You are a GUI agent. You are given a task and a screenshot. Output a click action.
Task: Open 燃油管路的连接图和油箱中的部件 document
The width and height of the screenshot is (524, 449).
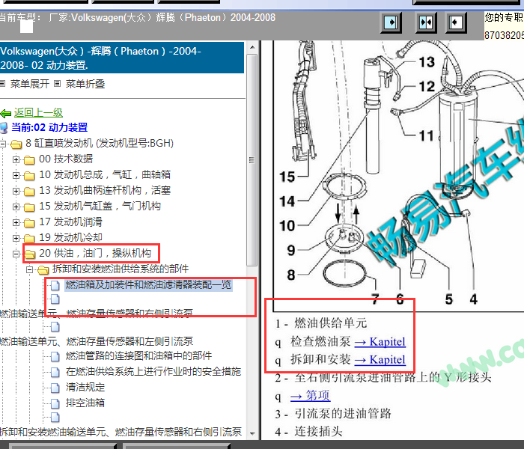tap(138, 355)
